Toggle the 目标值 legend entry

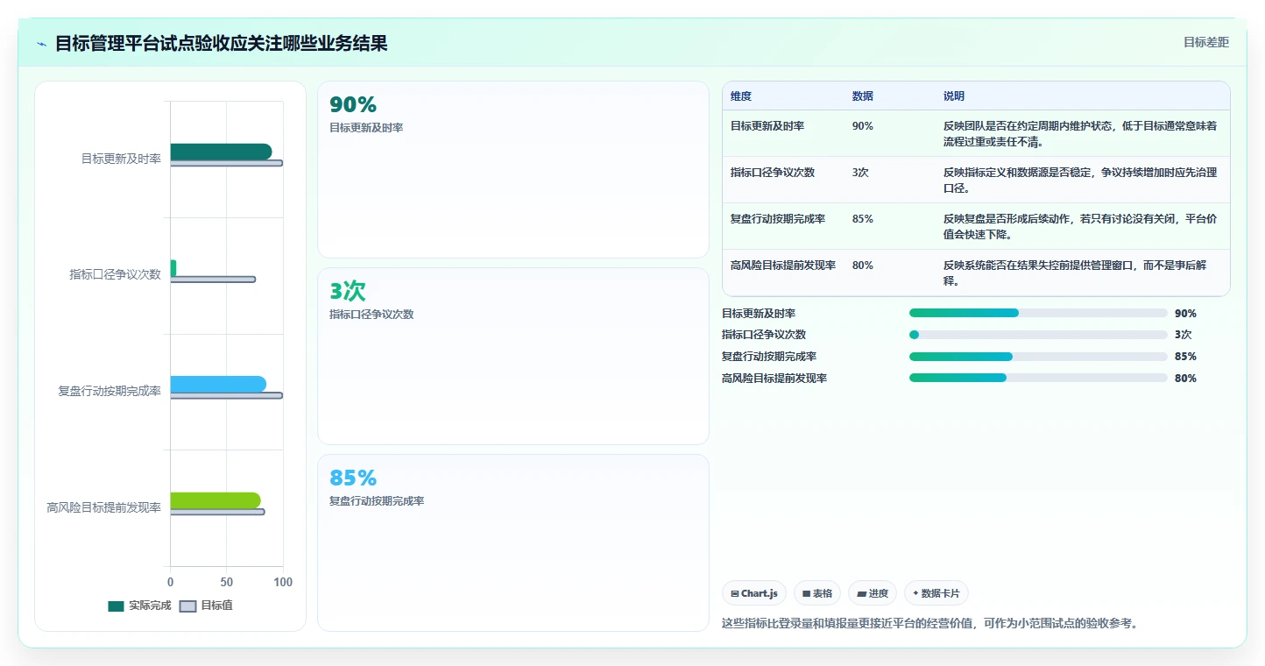click(x=206, y=606)
